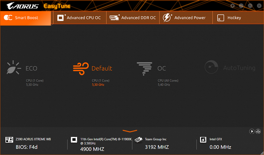264x155 pixels.
Task: Select the Default wind icon
Action: (x=81, y=69)
